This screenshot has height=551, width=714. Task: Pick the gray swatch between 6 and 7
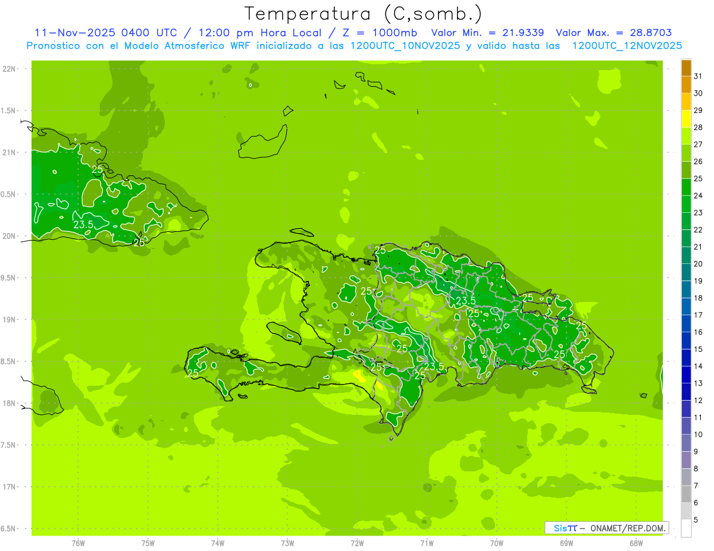[x=686, y=494]
